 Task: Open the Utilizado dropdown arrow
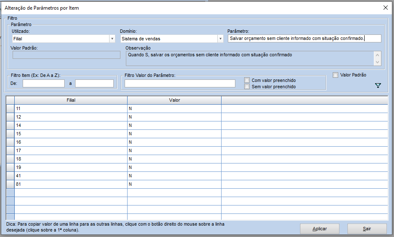tap(112, 39)
